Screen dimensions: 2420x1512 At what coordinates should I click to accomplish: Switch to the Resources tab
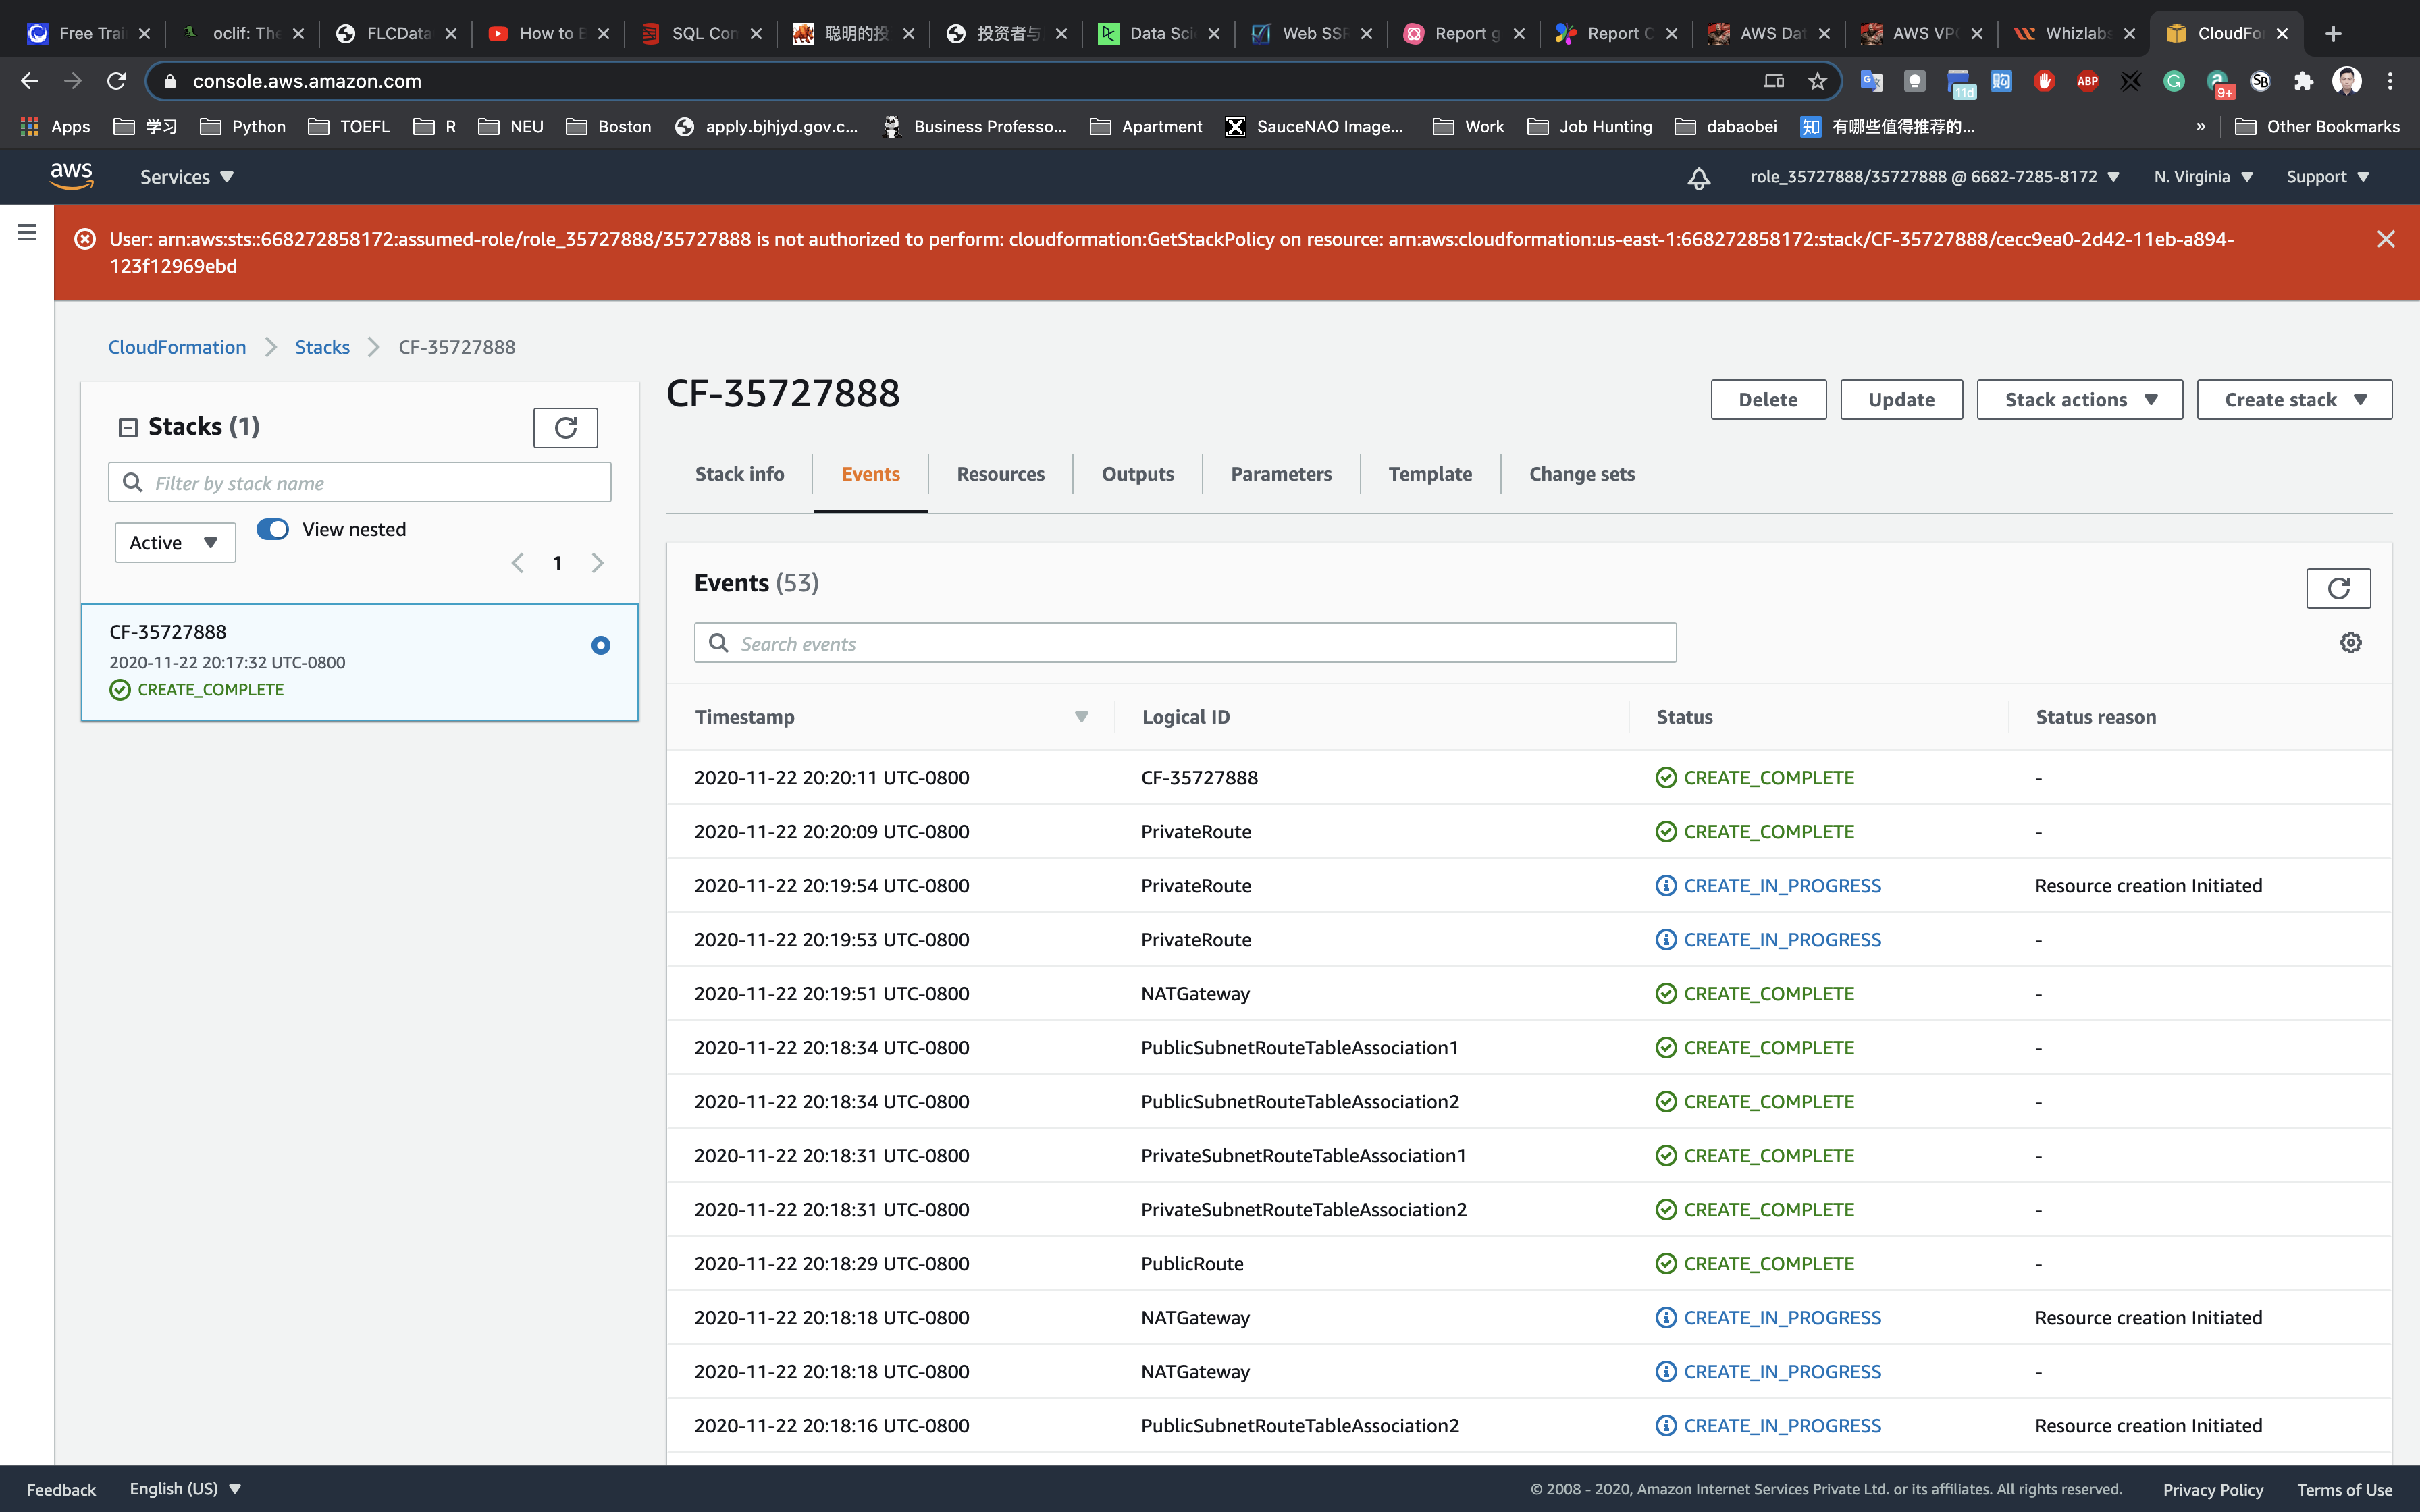pyautogui.click(x=1000, y=474)
